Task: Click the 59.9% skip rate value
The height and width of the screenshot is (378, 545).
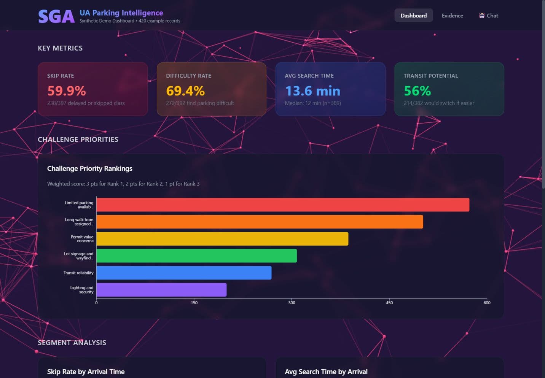Action: pyautogui.click(x=67, y=91)
